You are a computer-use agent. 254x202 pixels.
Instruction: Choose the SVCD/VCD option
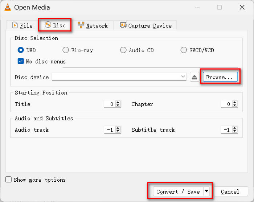pos(184,50)
